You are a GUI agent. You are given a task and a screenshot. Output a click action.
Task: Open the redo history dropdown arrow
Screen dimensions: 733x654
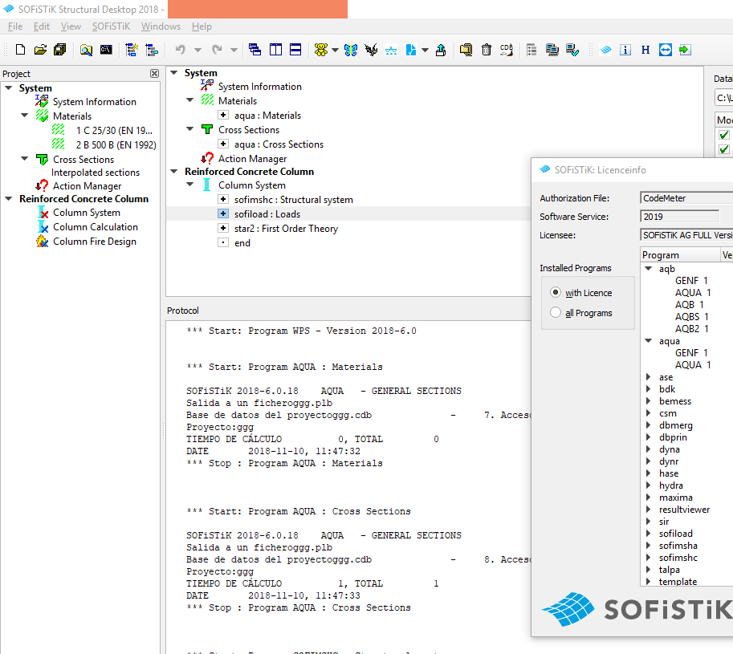tap(234, 50)
